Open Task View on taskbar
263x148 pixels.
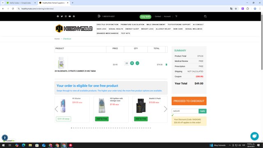coord(10,145)
